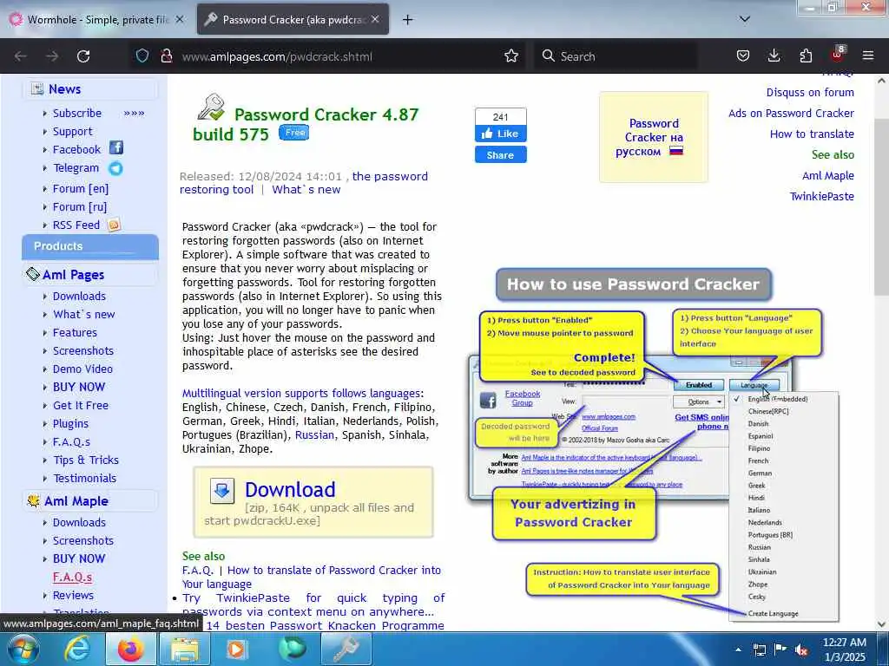This screenshot has width=889, height=666.
Task: Click the How to use Password Cracker image
Action: tap(653, 445)
